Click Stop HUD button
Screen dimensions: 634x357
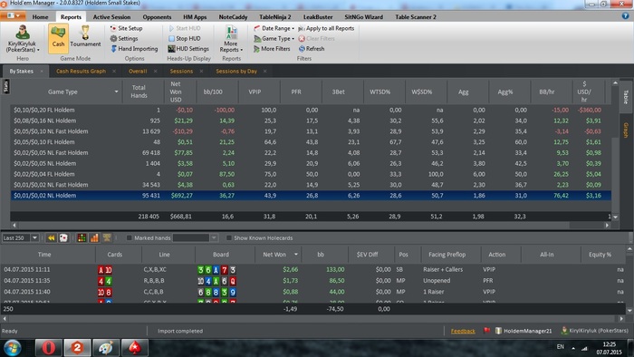click(x=185, y=38)
